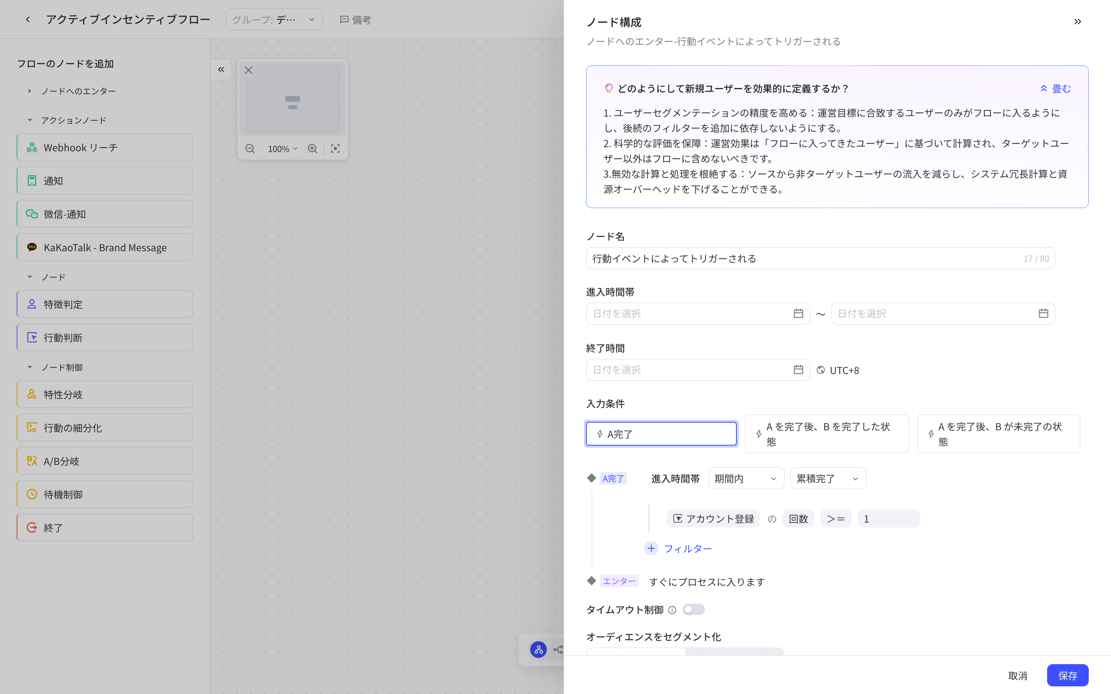The image size is (1111, 694).
Task: Select the 行動判断 node icon
Action: pos(32,337)
